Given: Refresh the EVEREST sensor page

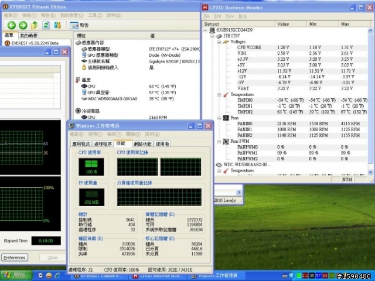Looking at the screenshot, I should (46, 25).
